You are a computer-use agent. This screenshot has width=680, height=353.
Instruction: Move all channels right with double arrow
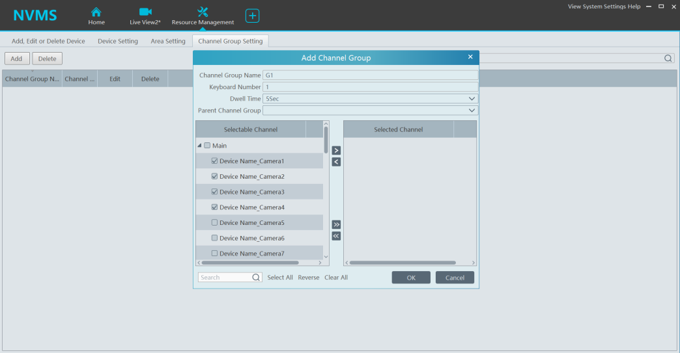336,224
